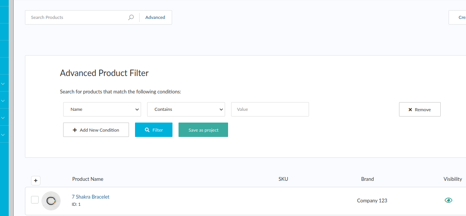Click Save as project

203,130
